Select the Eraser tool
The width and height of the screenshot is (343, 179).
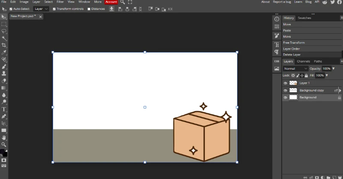pos(4,81)
